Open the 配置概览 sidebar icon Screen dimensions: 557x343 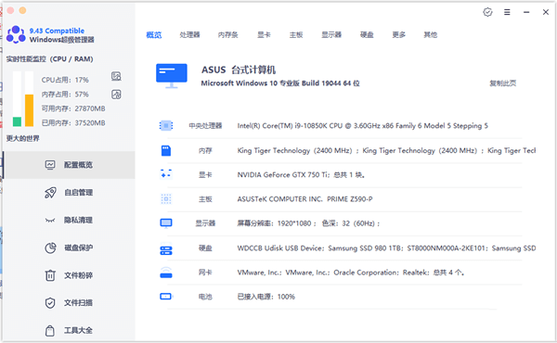(50, 165)
